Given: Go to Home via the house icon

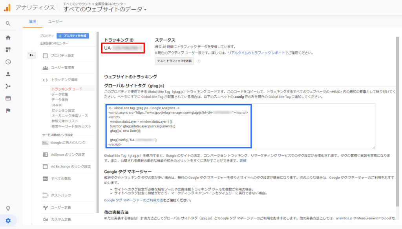Looking at the screenshot, I should (x=8, y=37).
